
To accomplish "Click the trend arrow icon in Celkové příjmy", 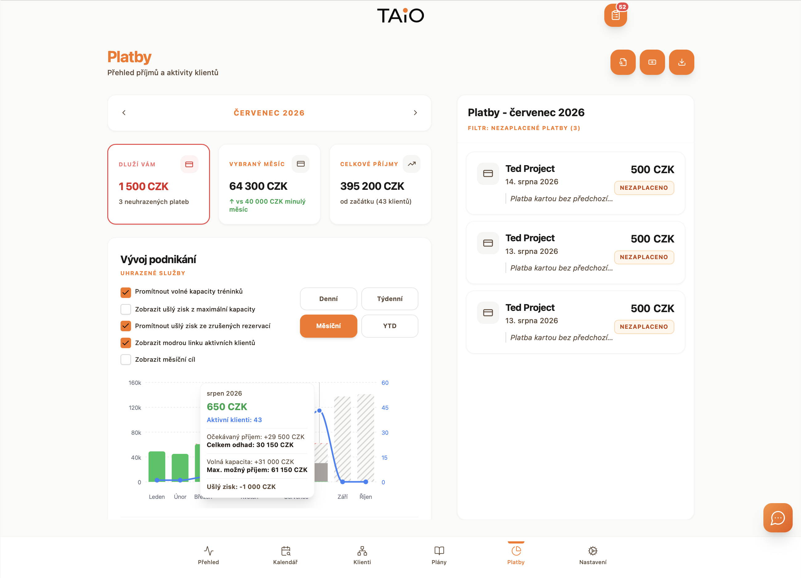I will click(412, 164).
